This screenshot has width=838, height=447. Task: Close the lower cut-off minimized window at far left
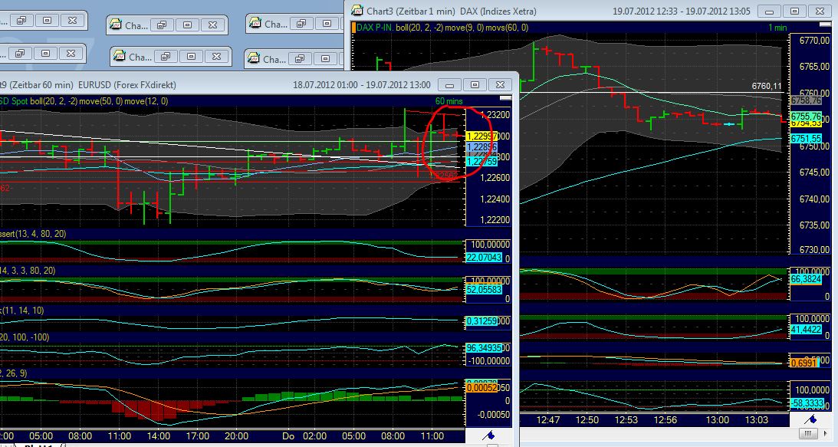point(71,53)
